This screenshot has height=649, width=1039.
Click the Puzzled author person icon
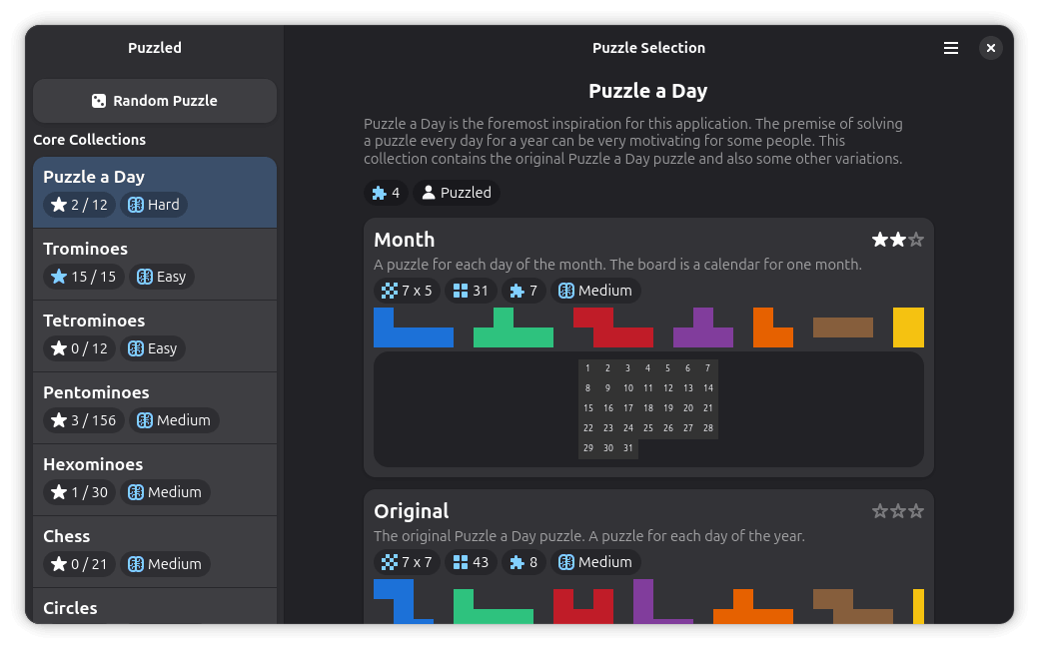click(x=429, y=193)
